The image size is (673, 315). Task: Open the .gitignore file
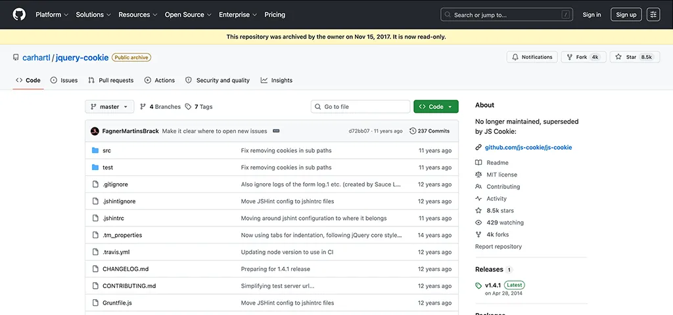click(115, 184)
